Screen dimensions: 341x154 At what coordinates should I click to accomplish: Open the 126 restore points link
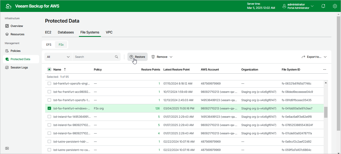[158, 108]
